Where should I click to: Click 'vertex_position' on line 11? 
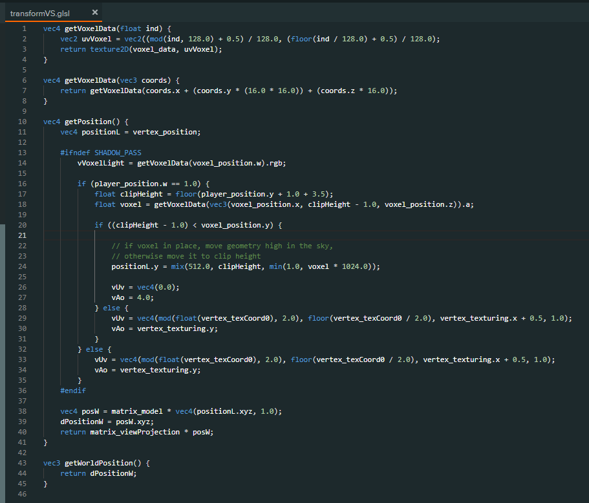(x=165, y=133)
